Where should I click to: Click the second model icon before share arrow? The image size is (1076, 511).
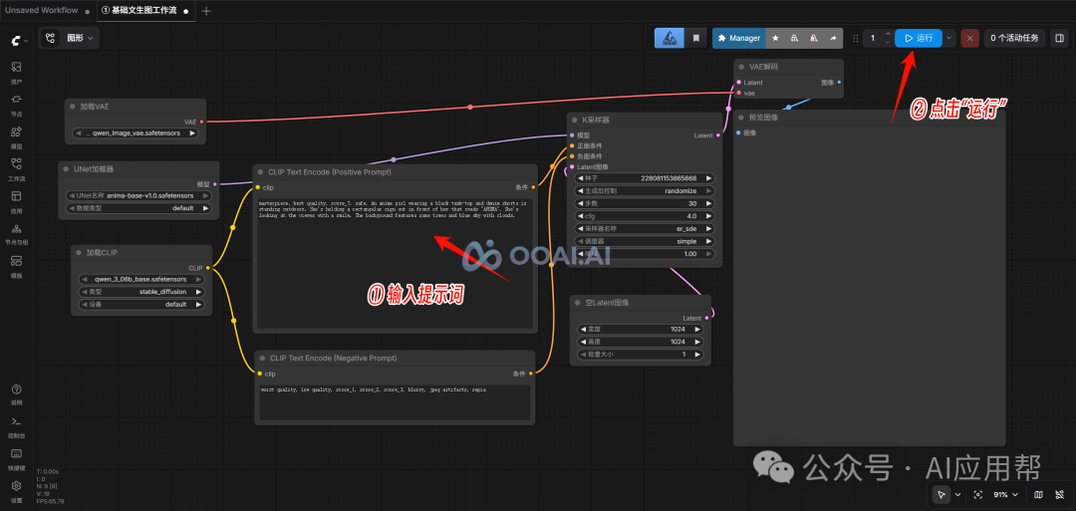pos(814,39)
